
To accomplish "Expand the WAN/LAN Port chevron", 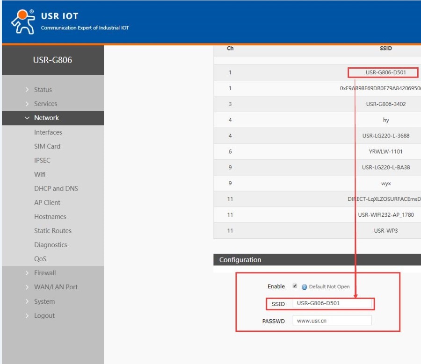I will coord(27,287).
